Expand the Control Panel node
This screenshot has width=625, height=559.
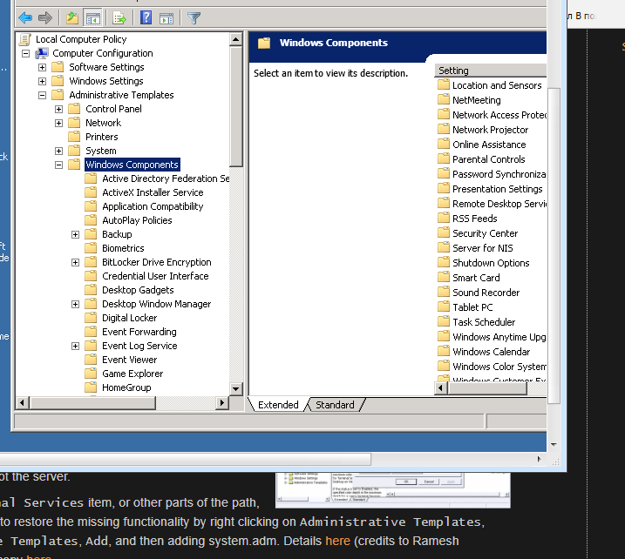click(x=58, y=109)
